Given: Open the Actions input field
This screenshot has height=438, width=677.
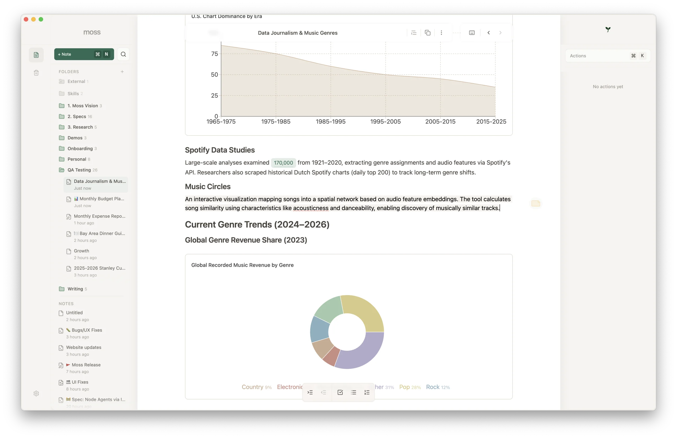Looking at the screenshot, I should [x=597, y=55].
